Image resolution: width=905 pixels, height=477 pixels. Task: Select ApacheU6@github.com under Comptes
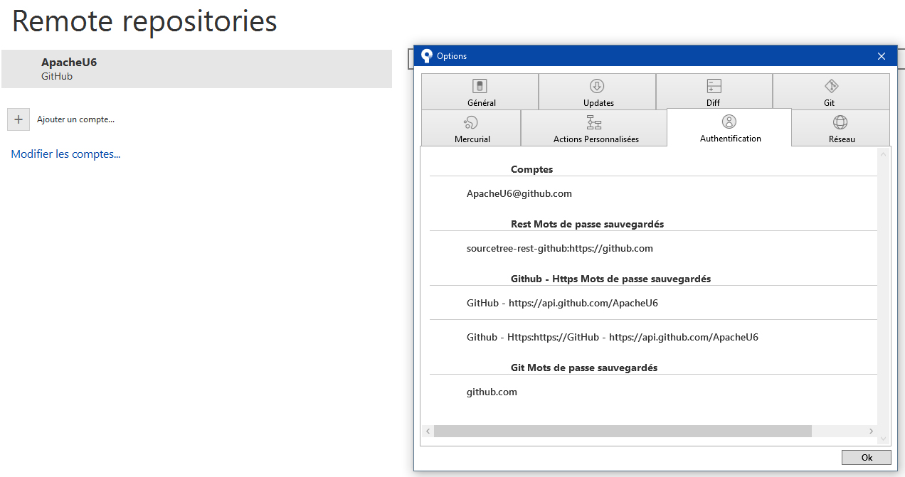point(519,193)
